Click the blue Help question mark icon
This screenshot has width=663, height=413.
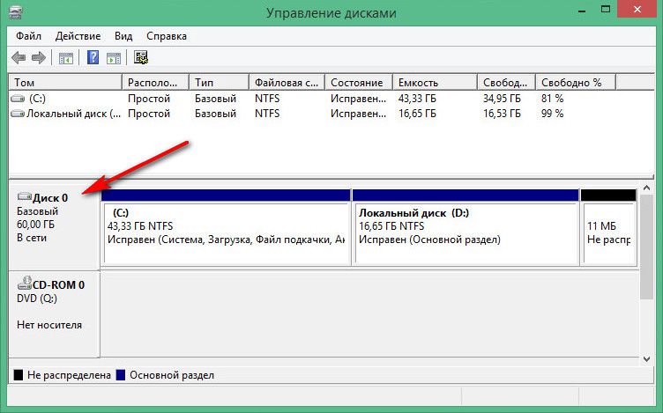(x=93, y=58)
